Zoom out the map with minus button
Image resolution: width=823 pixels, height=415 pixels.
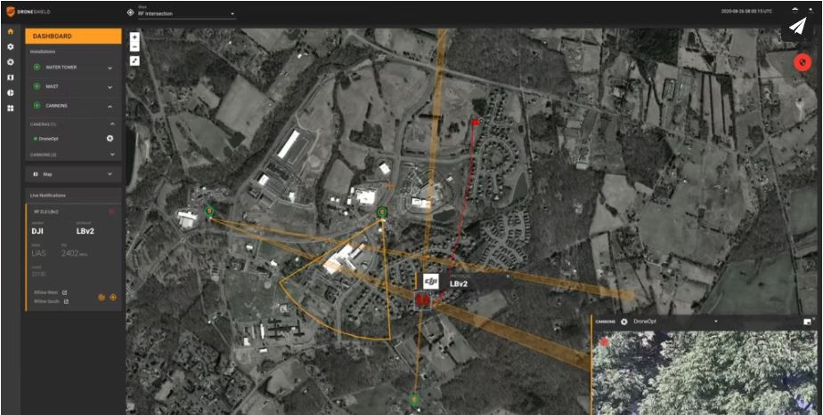134,47
